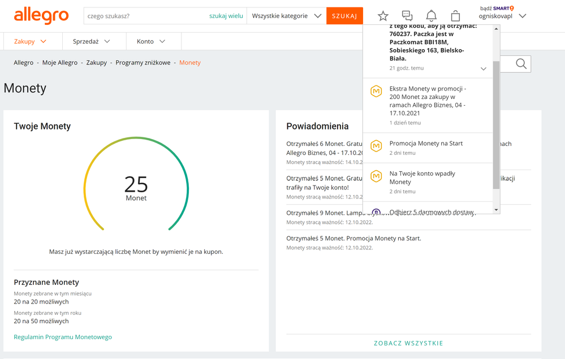Open the Zakupy menu
This screenshot has width=565, height=359.
[31, 41]
